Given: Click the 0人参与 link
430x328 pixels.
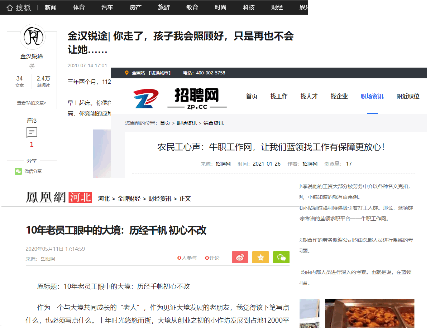Looking at the screenshot, I should (x=187, y=258).
